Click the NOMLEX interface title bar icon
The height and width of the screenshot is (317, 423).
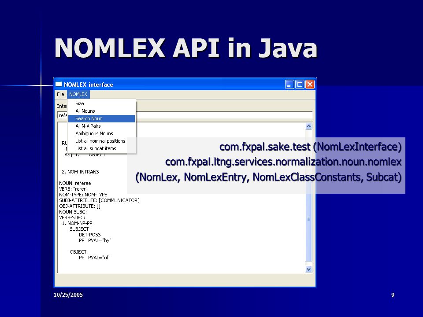(59, 84)
